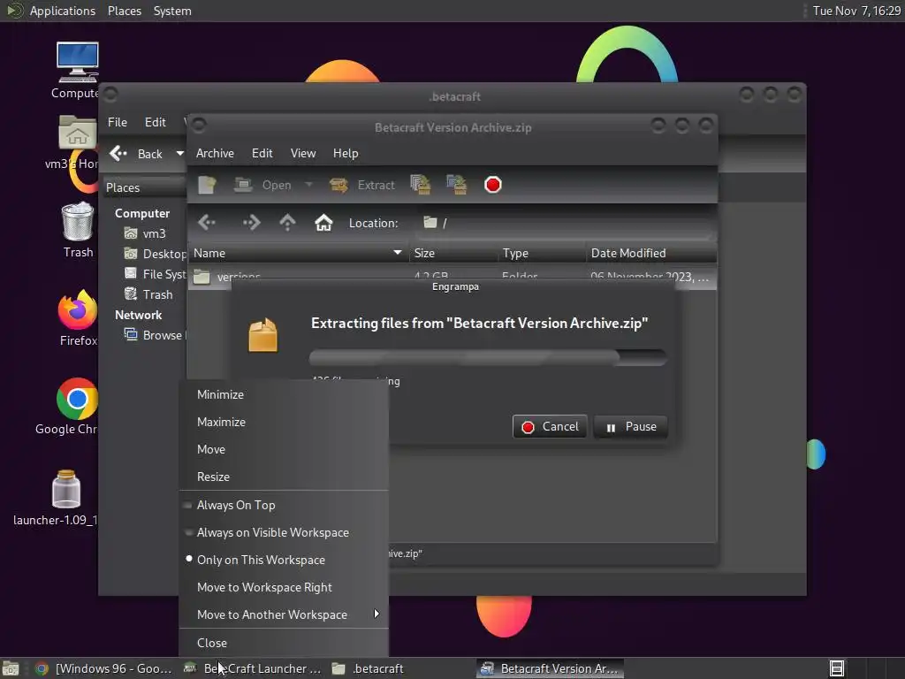Open the recent archives dropdown arrow beside Open

point(308,185)
